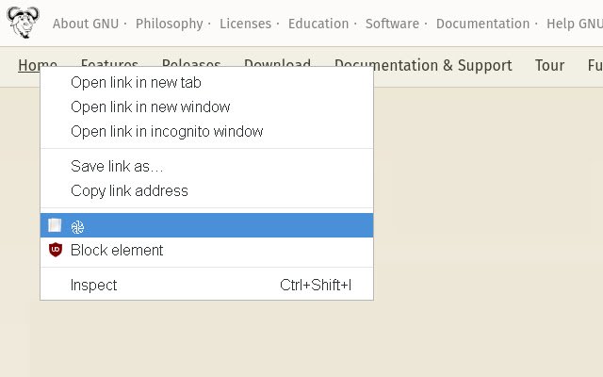Image resolution: width=603 pixels, height=377 pixels.
Task: Select Inspect from context menu
Action: [207, 285]
